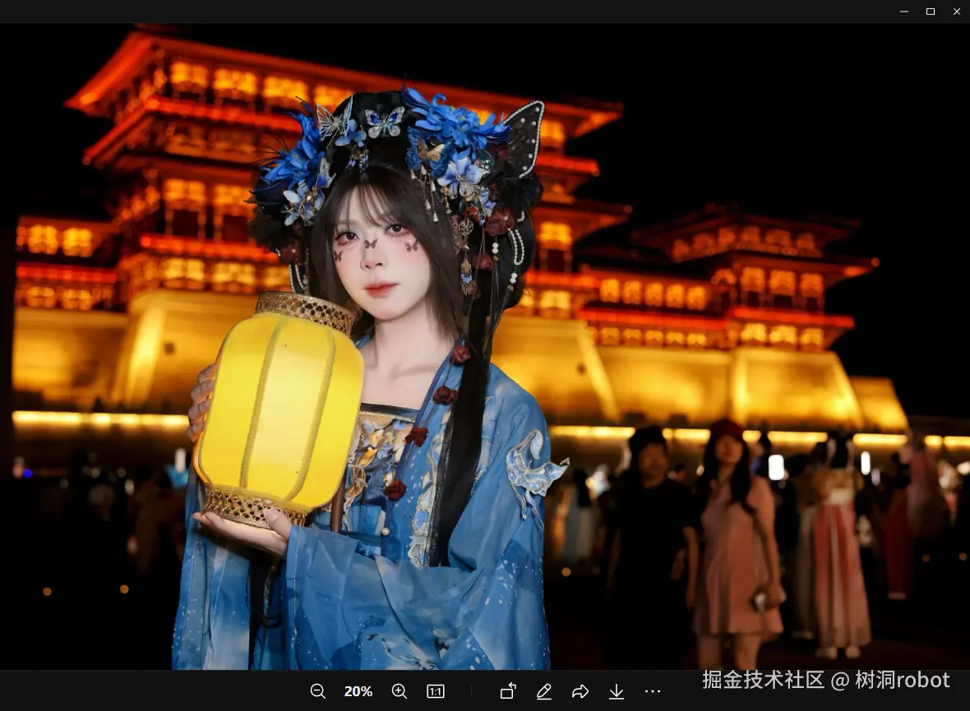Show image at 1:1 actual size

[x=436, y=691]
